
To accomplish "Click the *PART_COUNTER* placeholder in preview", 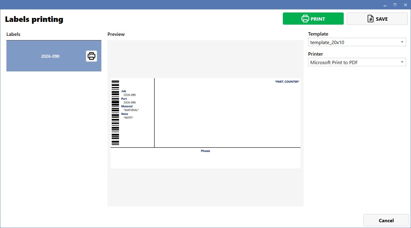I will click(287, 81).
